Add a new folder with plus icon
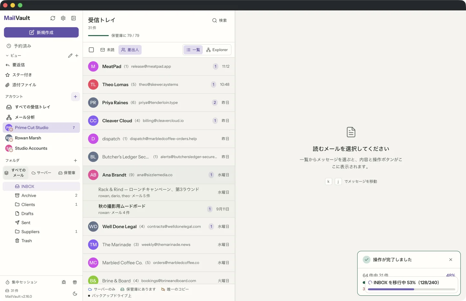 point(75,161)
